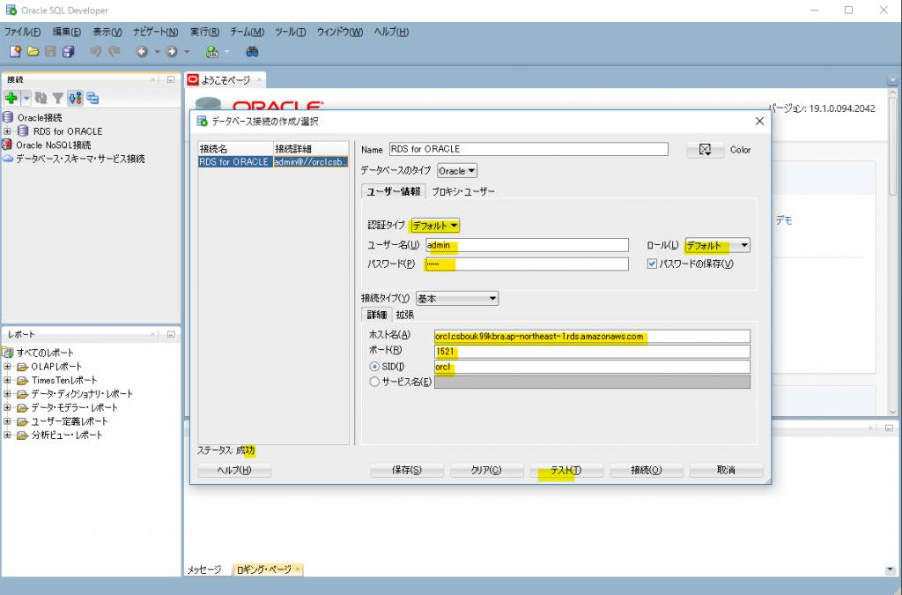Viewport: 902px width, 595px height.
Task: Click the ホスト名 input field
Action: pos(591,336)
